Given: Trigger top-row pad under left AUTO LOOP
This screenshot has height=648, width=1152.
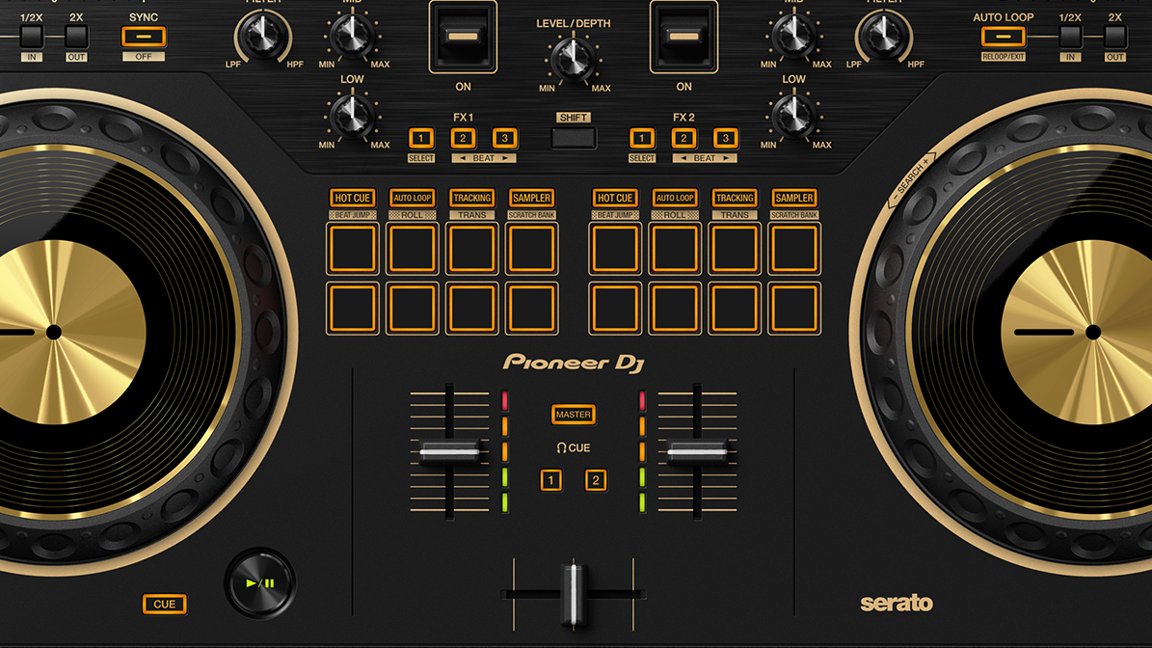Looking at the screenshot, I should [413, 249].
